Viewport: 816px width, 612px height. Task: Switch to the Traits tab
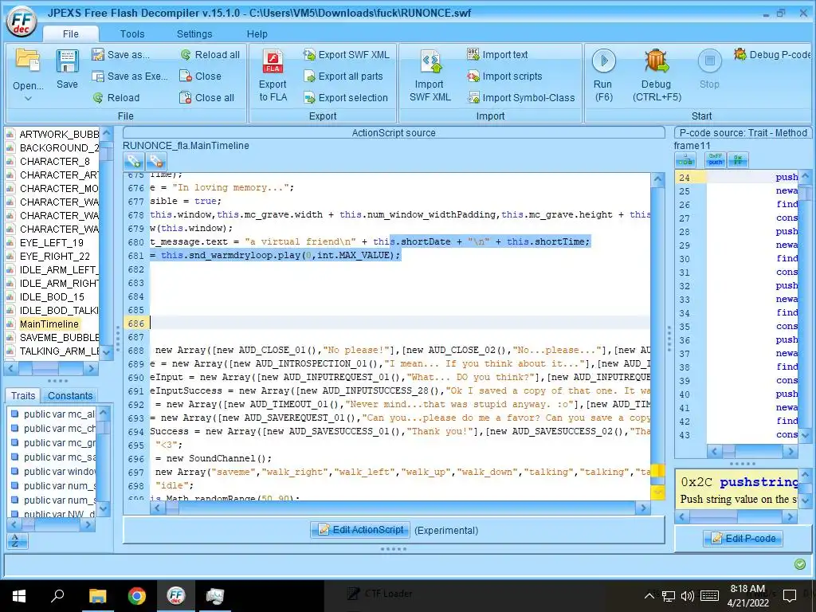point(23,395)
